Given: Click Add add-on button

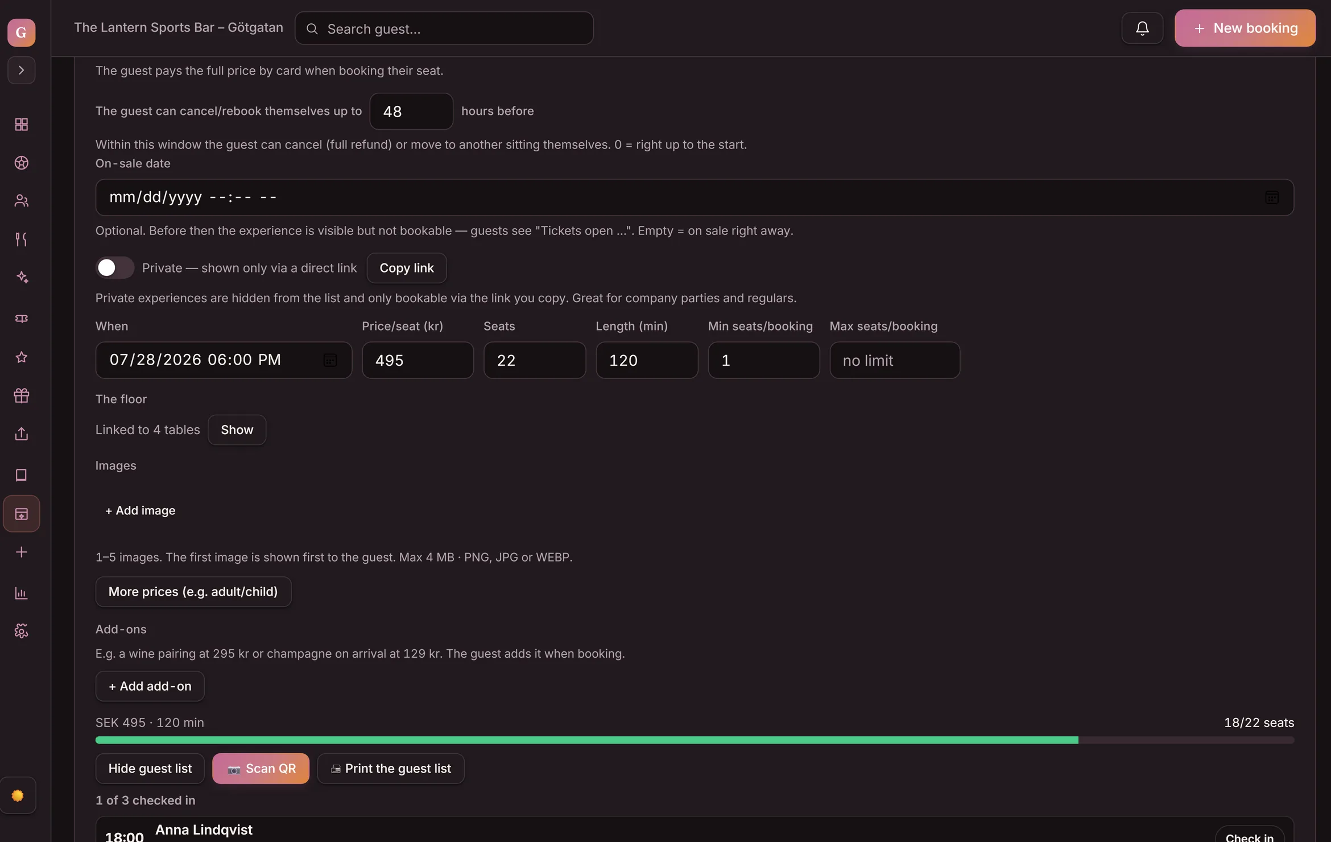Looking at the screenshot, I should 150,686.
